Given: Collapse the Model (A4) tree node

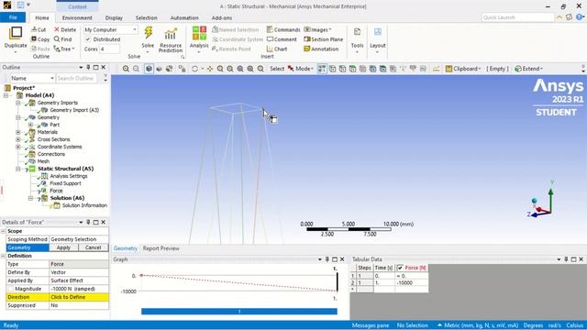Looking at the screenshot, I should 6,95.
